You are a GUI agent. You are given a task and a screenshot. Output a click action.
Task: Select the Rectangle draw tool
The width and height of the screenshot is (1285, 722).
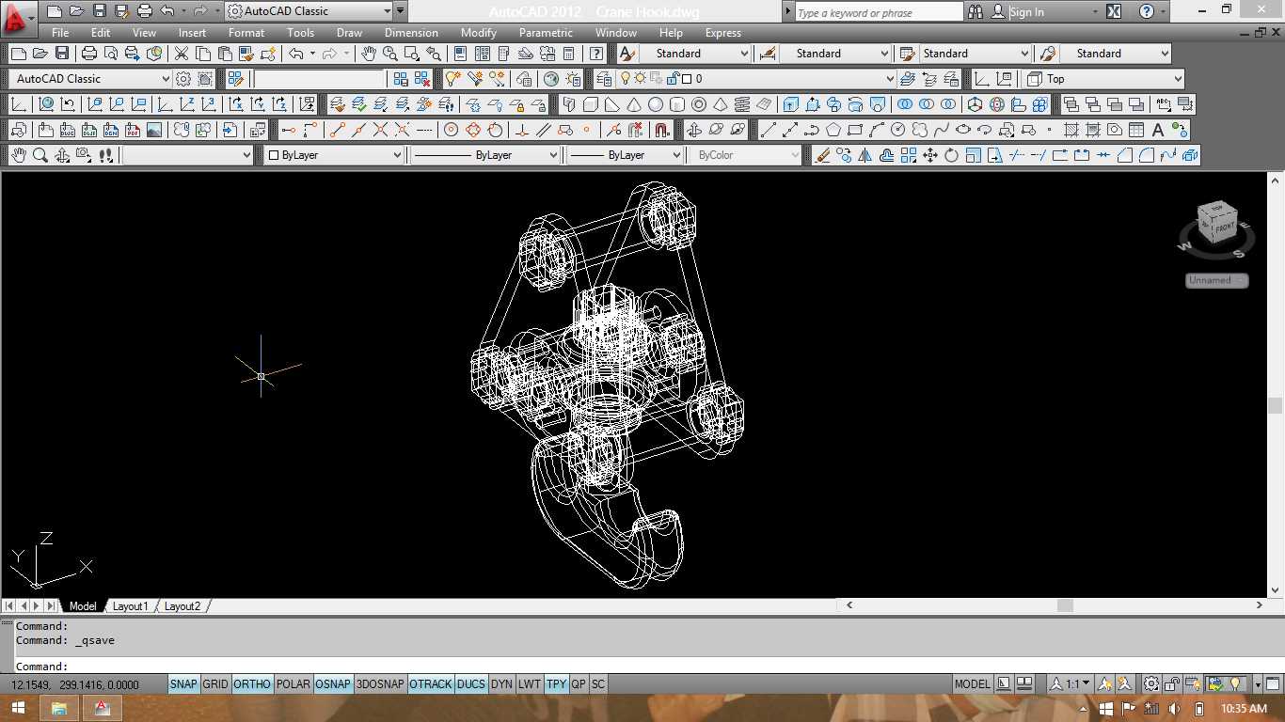(x=855, y=130)
